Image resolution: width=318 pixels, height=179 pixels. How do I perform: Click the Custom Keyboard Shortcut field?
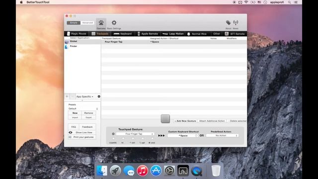point(183,136)
